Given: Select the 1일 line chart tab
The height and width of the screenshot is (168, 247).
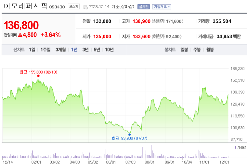Looking at the screenshot, I should (x=32, y=50).
